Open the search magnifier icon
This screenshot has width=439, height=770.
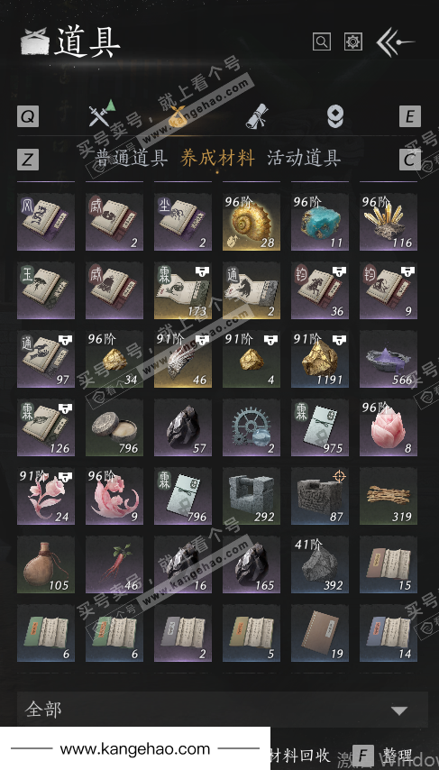click(322, 41)
